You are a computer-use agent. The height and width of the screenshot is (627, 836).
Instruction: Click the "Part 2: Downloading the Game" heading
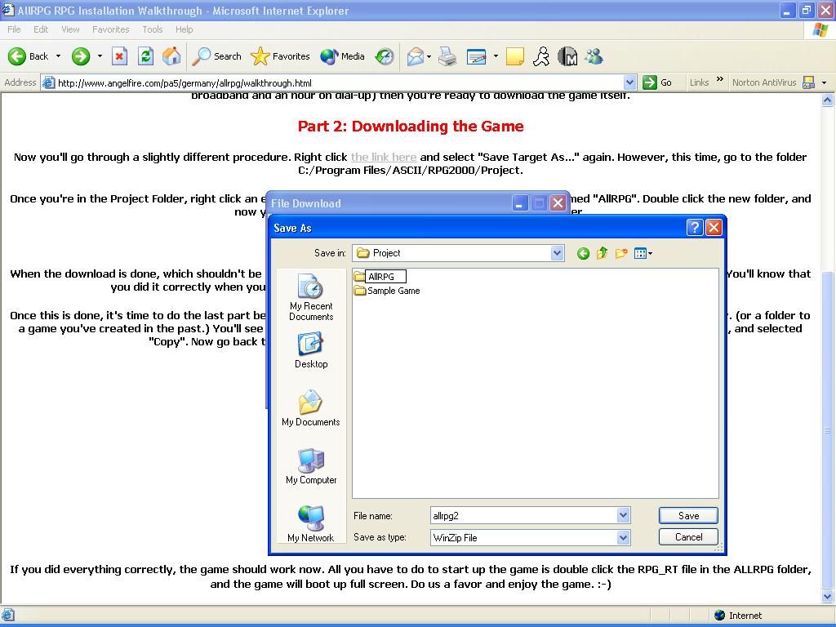411,126
